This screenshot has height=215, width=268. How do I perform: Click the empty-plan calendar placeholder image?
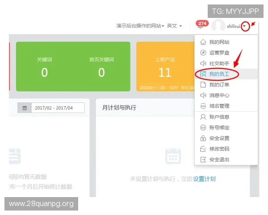click(173, 156)
